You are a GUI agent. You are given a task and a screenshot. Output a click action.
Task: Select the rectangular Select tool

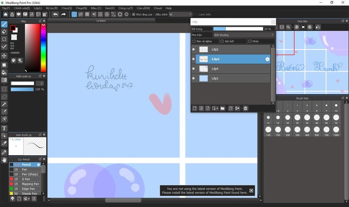(x=4, y=89)
